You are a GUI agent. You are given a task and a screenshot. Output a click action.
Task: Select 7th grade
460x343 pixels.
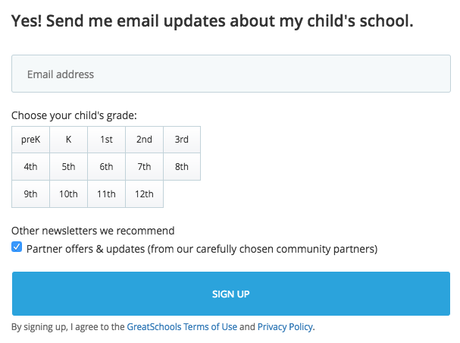click(x=144, y=167)
